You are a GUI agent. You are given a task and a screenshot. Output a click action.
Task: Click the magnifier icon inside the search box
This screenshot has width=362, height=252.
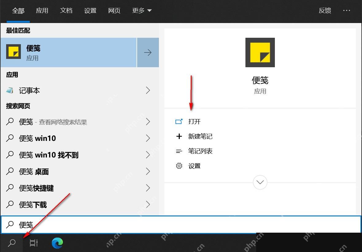coord(10,224)
